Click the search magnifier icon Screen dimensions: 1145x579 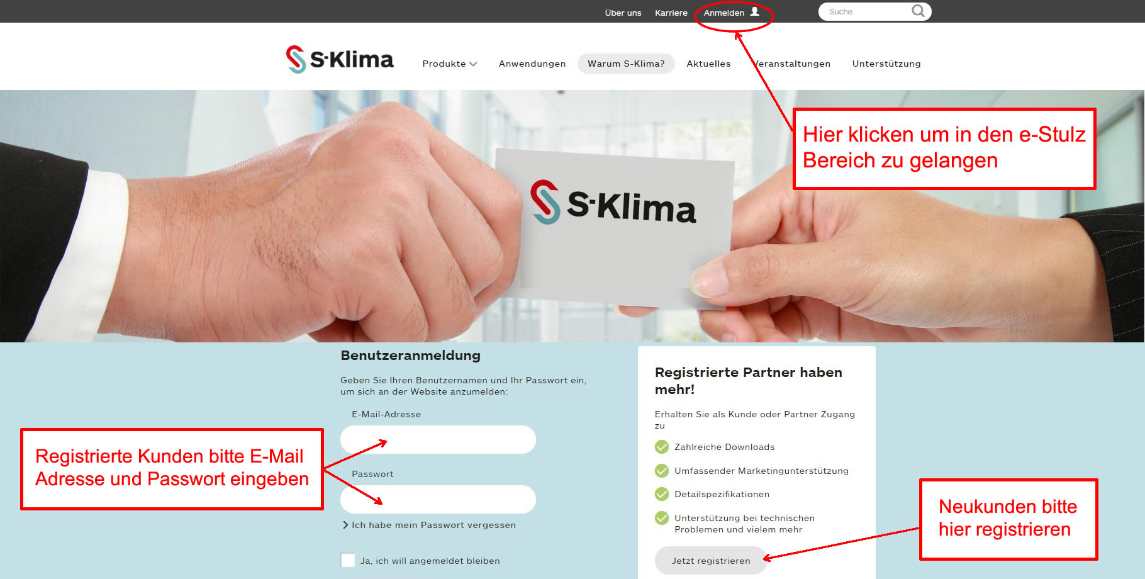(918, 11)
